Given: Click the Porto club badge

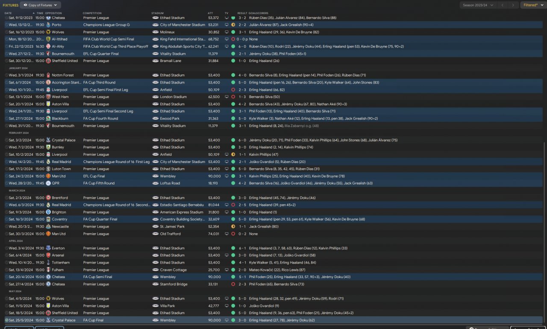Looking at the screenshot, I should pos(48,25).
